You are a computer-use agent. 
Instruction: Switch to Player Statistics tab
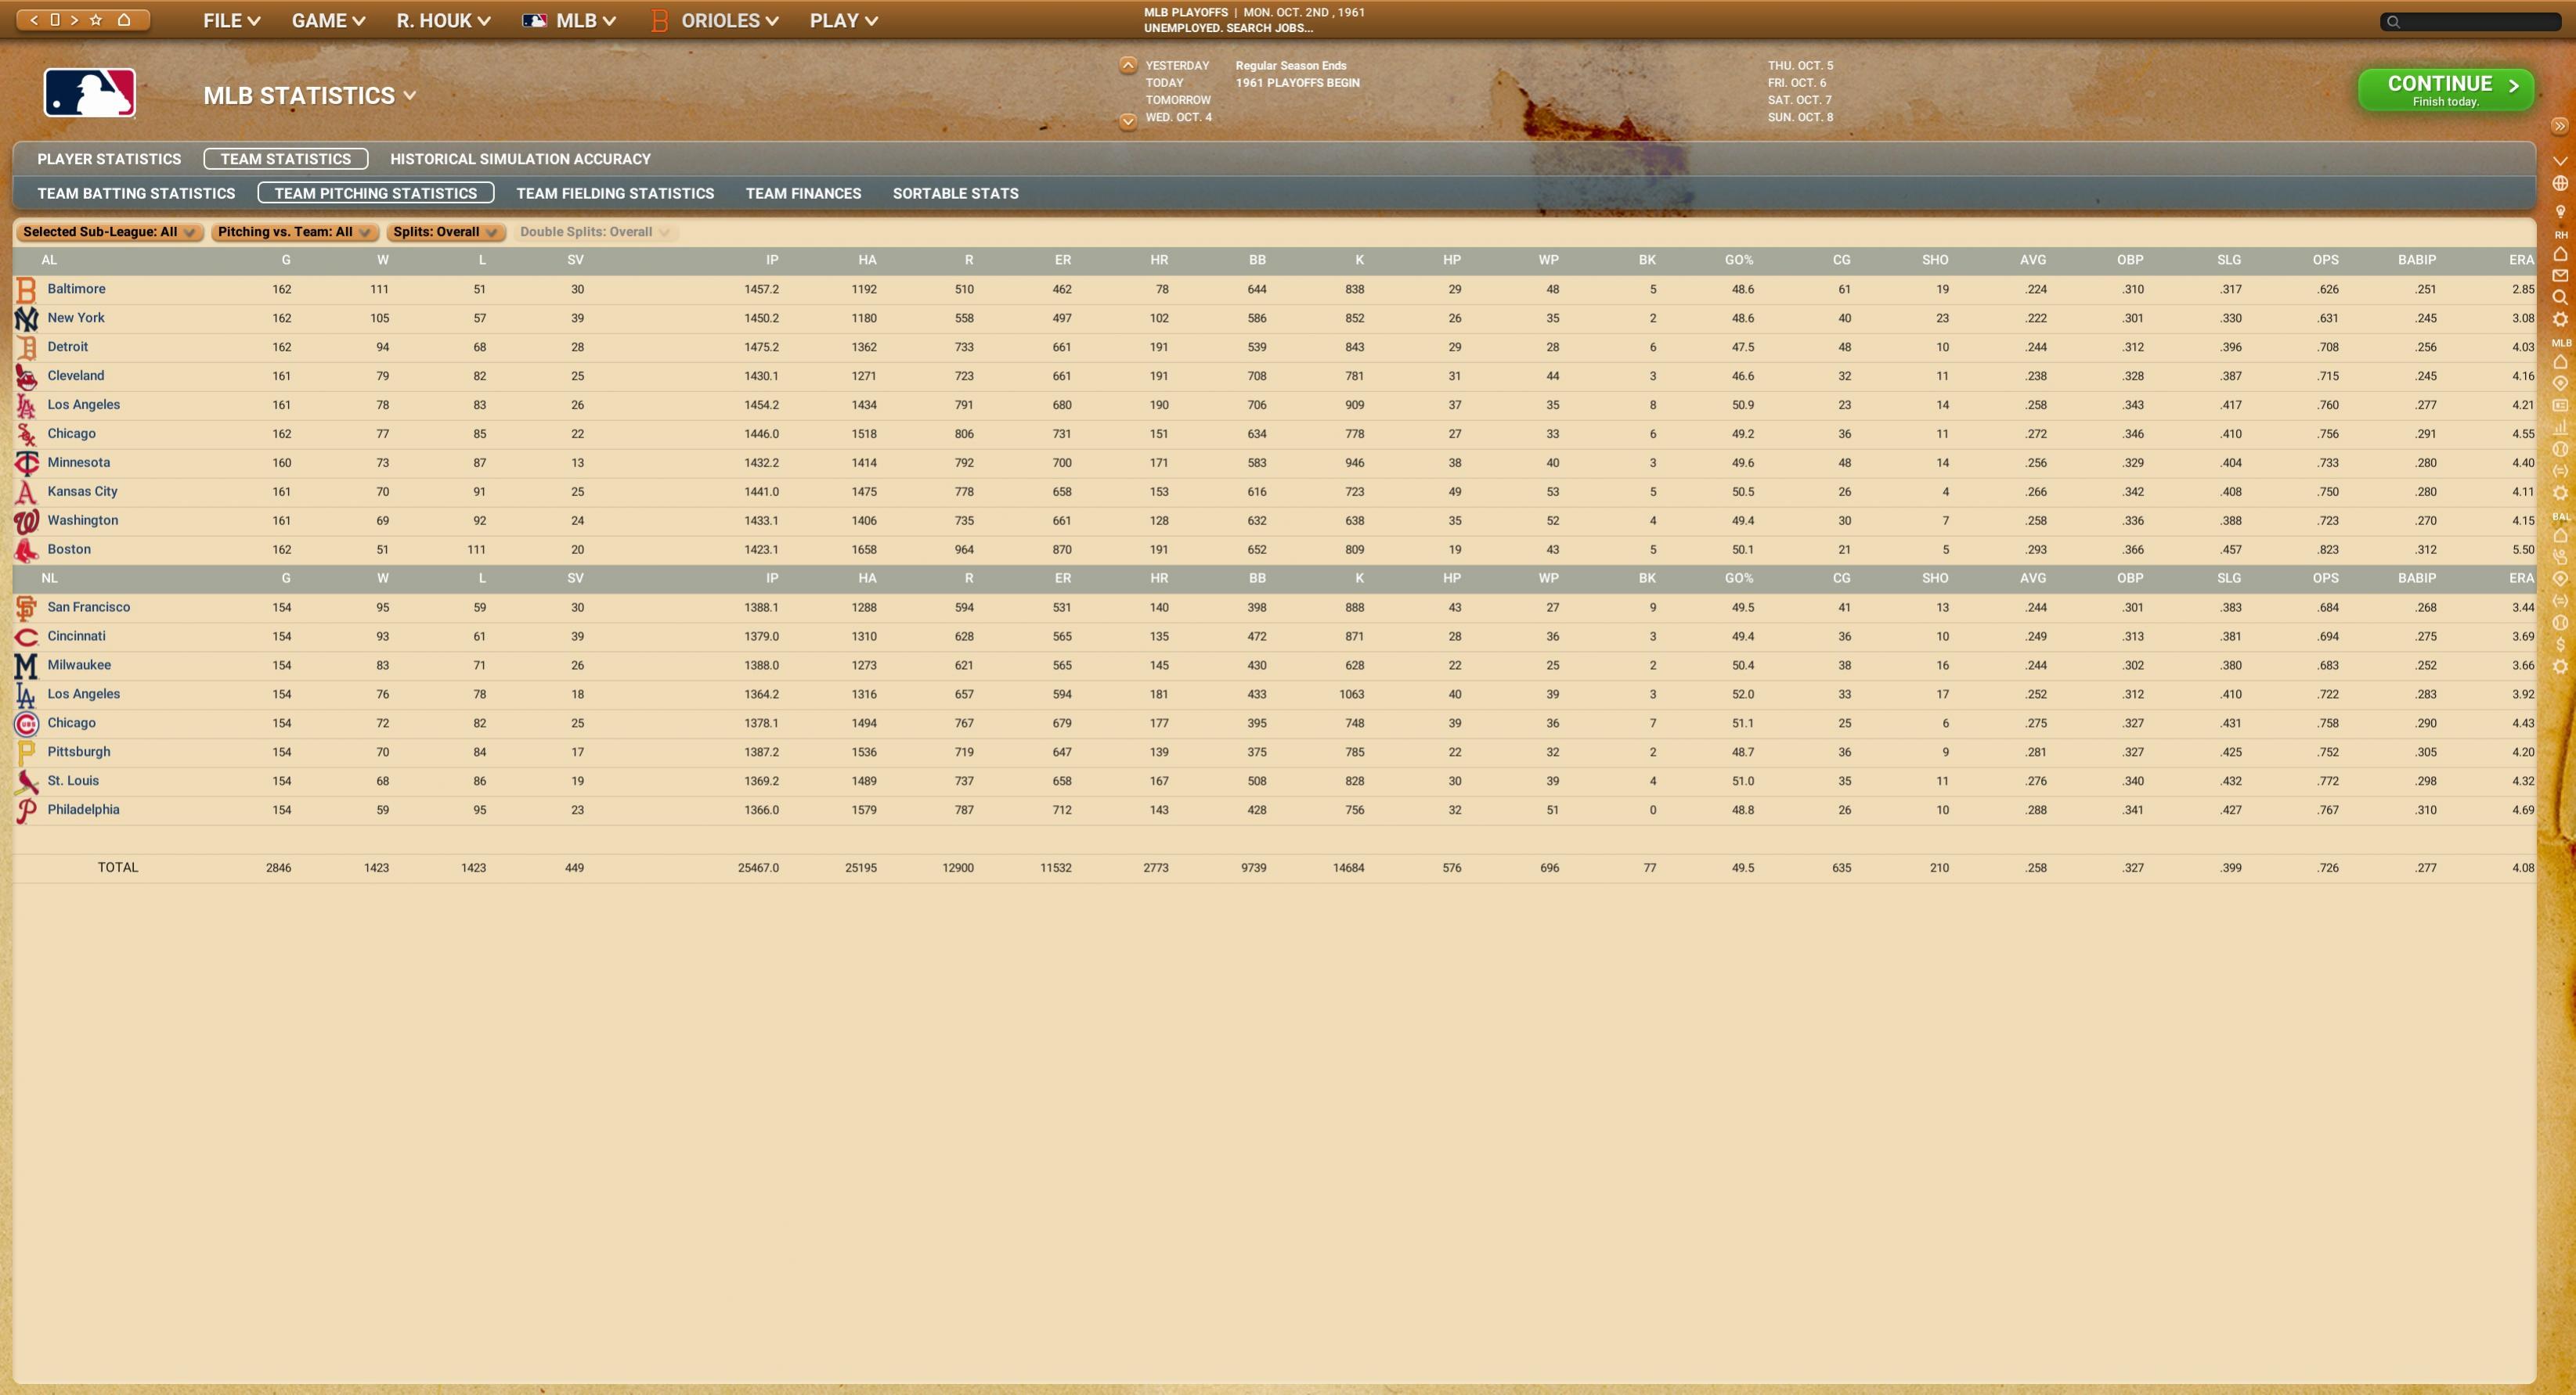[x=109, y=159]
